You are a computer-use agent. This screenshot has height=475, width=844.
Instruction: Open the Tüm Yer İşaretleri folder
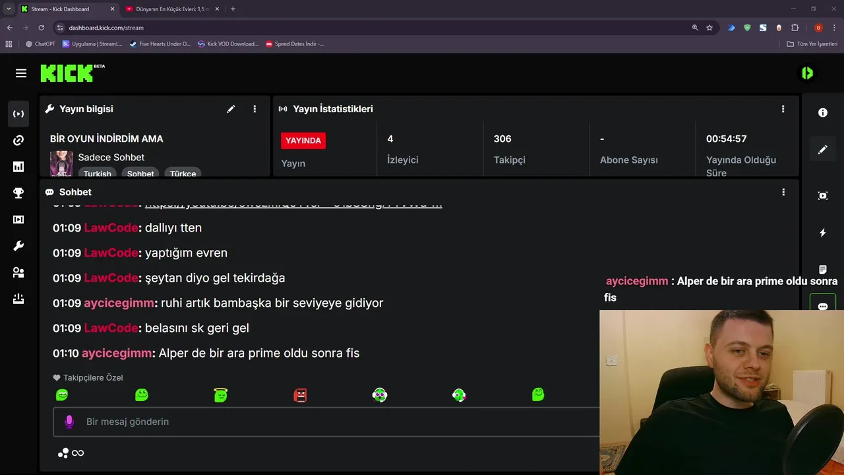[812, 44]
